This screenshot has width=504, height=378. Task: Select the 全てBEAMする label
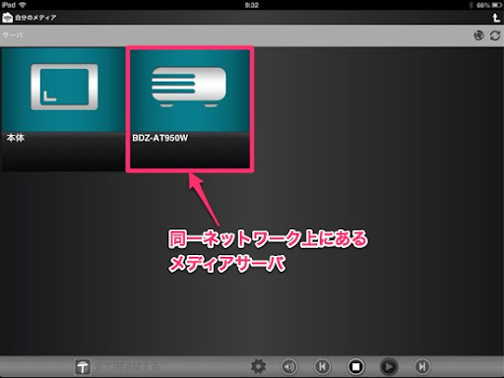[127, 366]
